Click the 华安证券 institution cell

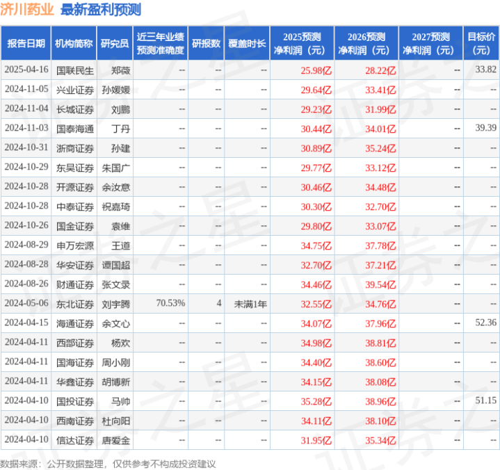[75, 266]
